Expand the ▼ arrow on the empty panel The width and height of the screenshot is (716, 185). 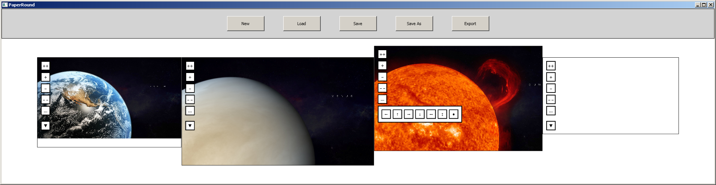[x=551, y=126]
